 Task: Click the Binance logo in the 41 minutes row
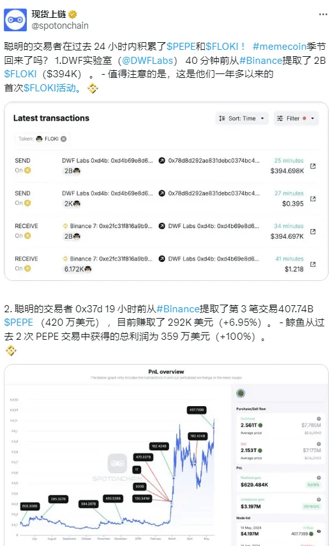[x=65, y=259]
